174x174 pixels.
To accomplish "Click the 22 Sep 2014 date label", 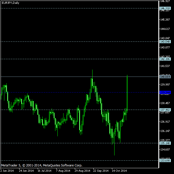I will [x=101, y=171].
